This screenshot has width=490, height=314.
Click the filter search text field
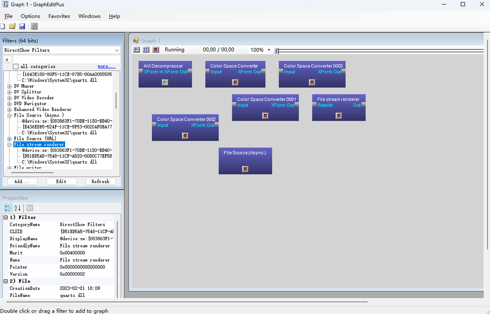tap(66, 59)
